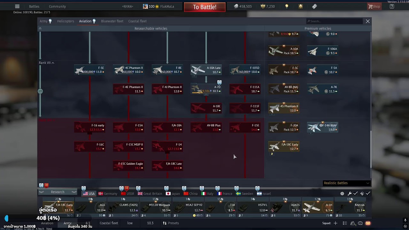
Task: Click the research tree vertical scrollbar
Action: click(x=371, y=149)
